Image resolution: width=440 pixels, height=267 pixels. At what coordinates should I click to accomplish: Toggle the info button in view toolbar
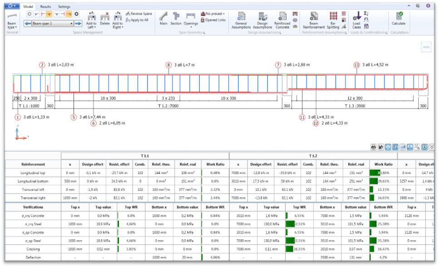(424, 147)
